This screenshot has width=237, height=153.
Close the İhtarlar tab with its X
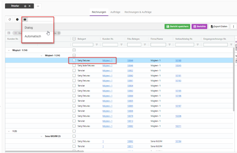point(30,6)
